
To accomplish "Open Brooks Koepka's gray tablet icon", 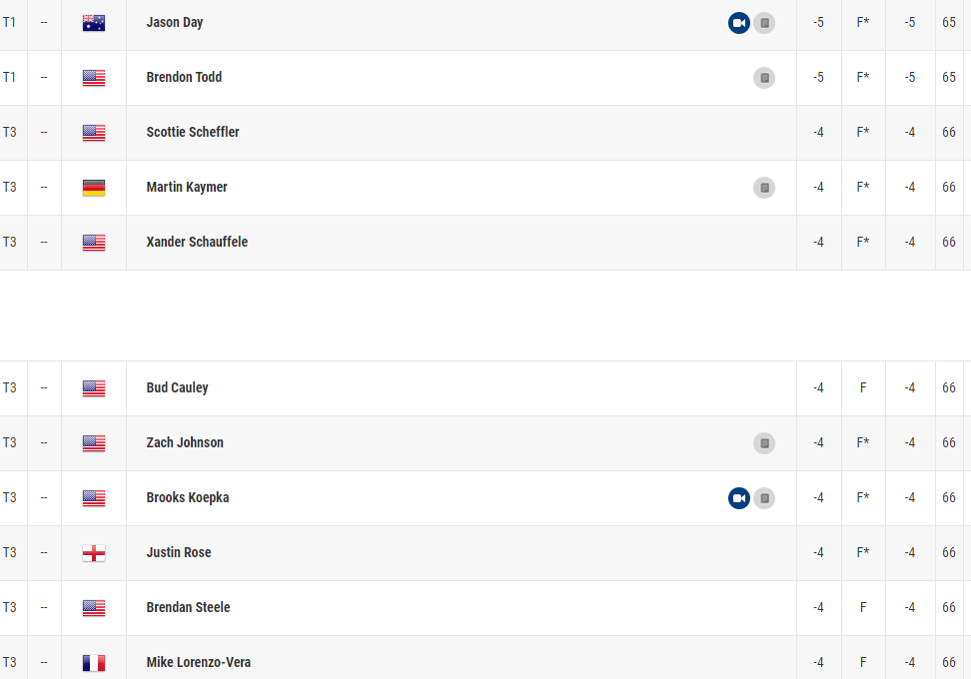I will (764, 498).
